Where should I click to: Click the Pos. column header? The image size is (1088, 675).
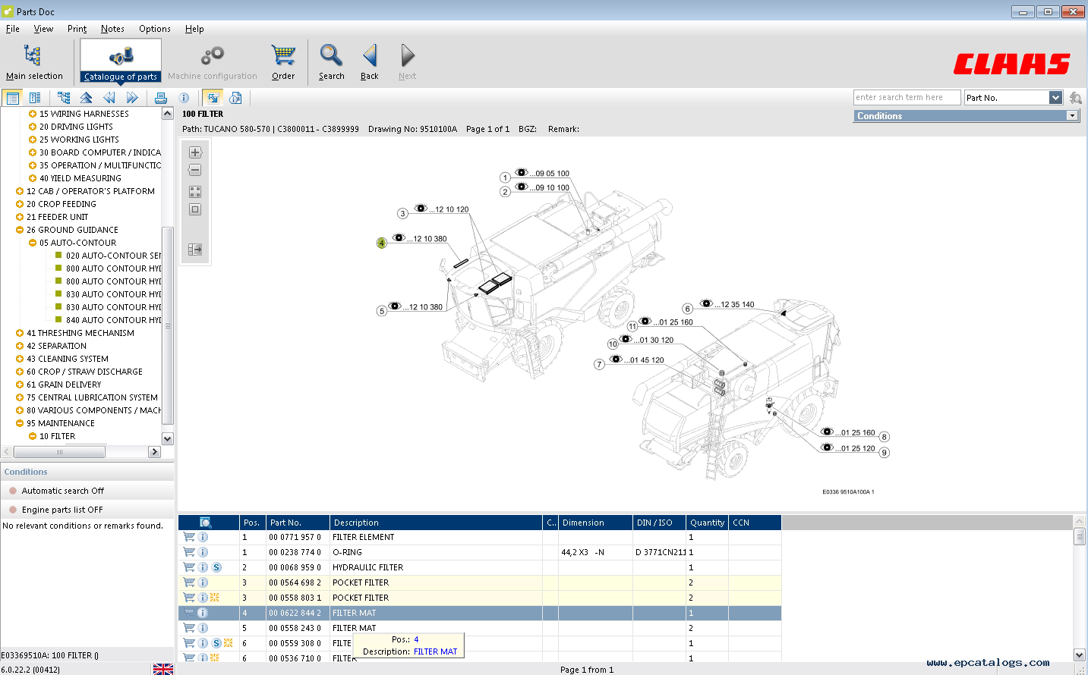pos(252,523)
